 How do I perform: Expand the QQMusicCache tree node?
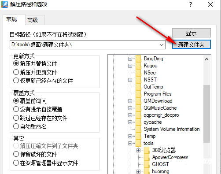point(130,108)
